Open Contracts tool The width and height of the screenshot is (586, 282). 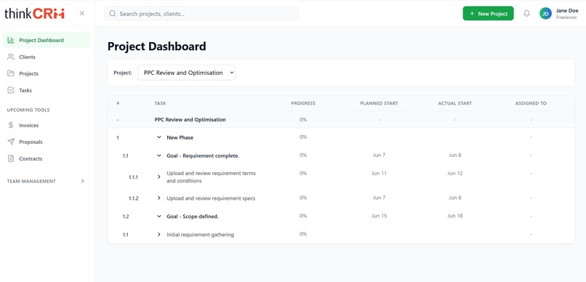[47, 158]
